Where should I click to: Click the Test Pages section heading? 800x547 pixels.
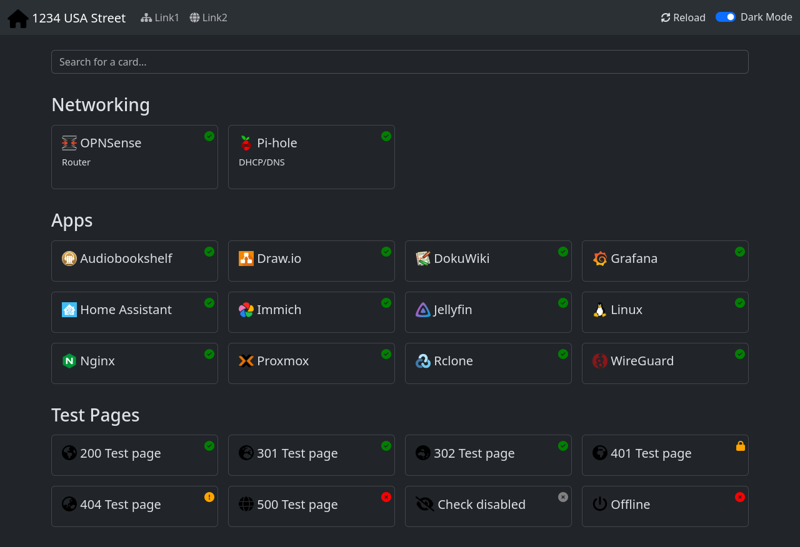(x=96, y=415)
